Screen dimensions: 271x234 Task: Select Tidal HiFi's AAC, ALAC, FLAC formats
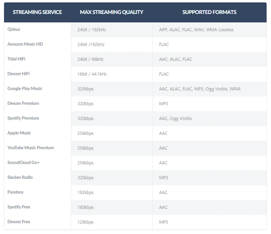tap(176, 59)
